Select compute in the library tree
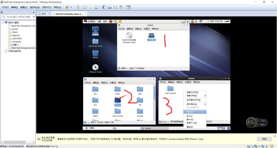This screenshot has width=277, height=148. point(16,42)
